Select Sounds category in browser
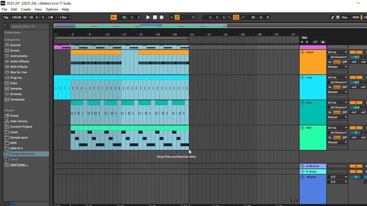The height and width of the screenshot is (206, 367). [x=15, y=45]
